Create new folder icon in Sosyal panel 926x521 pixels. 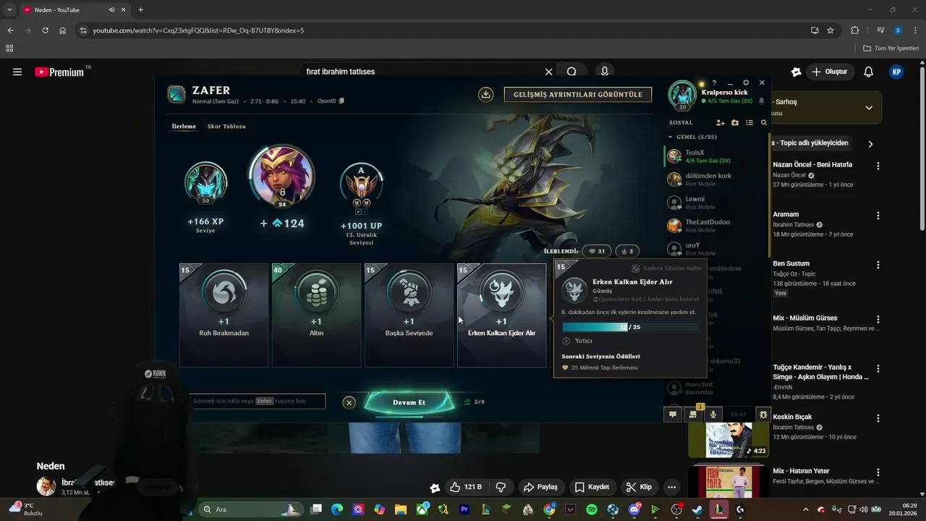coord(735,123)
